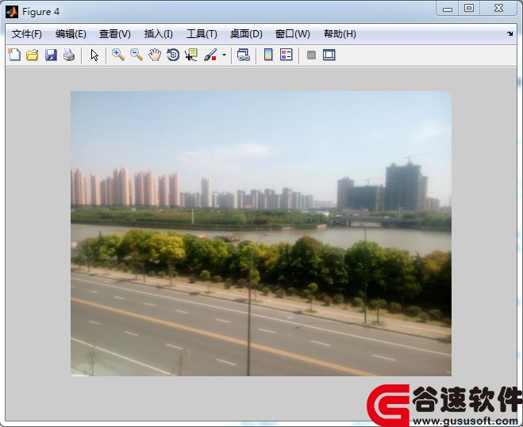This screenshot has height=427, width=523.
Task: Open the 桌面(D) menu
Action: click(246, 34)
